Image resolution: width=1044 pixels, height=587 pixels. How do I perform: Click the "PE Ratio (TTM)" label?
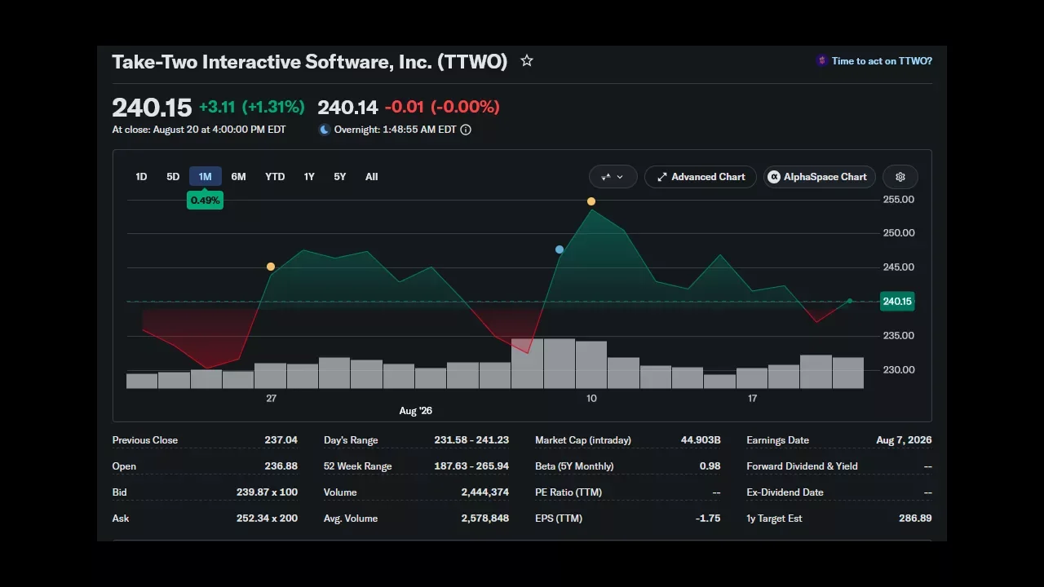[x=568, y=492]
